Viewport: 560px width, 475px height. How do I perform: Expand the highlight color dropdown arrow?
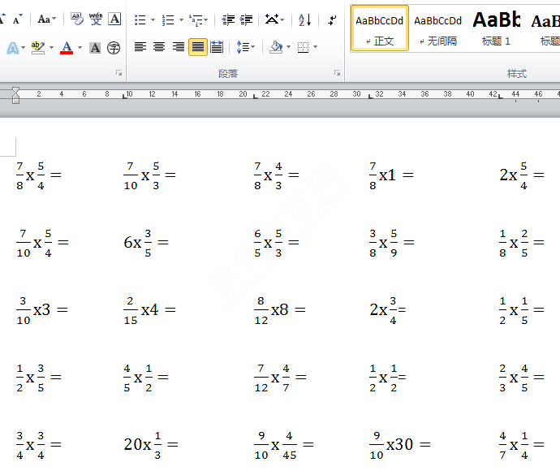pyautogui.click(x=51, y=48)
